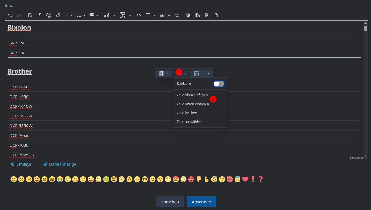Toggle the Kopfzeile header row switch
This screenshot has height=210, width=371.
219,84
